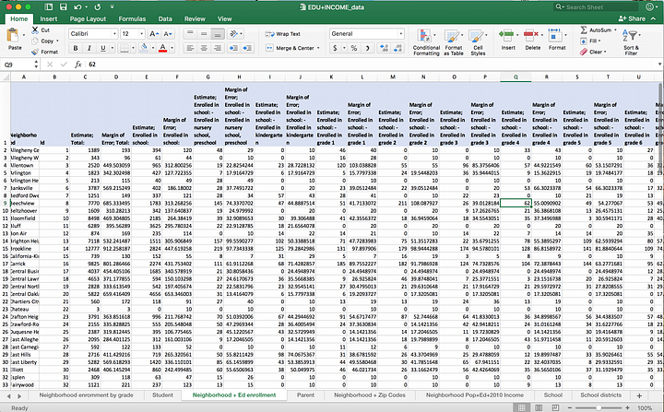Toggle underline formatting
This screenshot has height=412, width=664.
103,48
